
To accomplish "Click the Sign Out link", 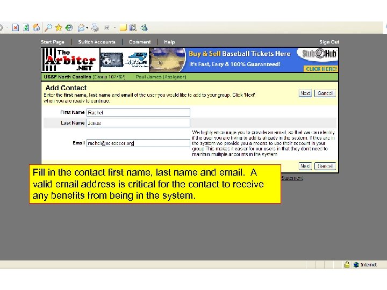I will (329, 42).
